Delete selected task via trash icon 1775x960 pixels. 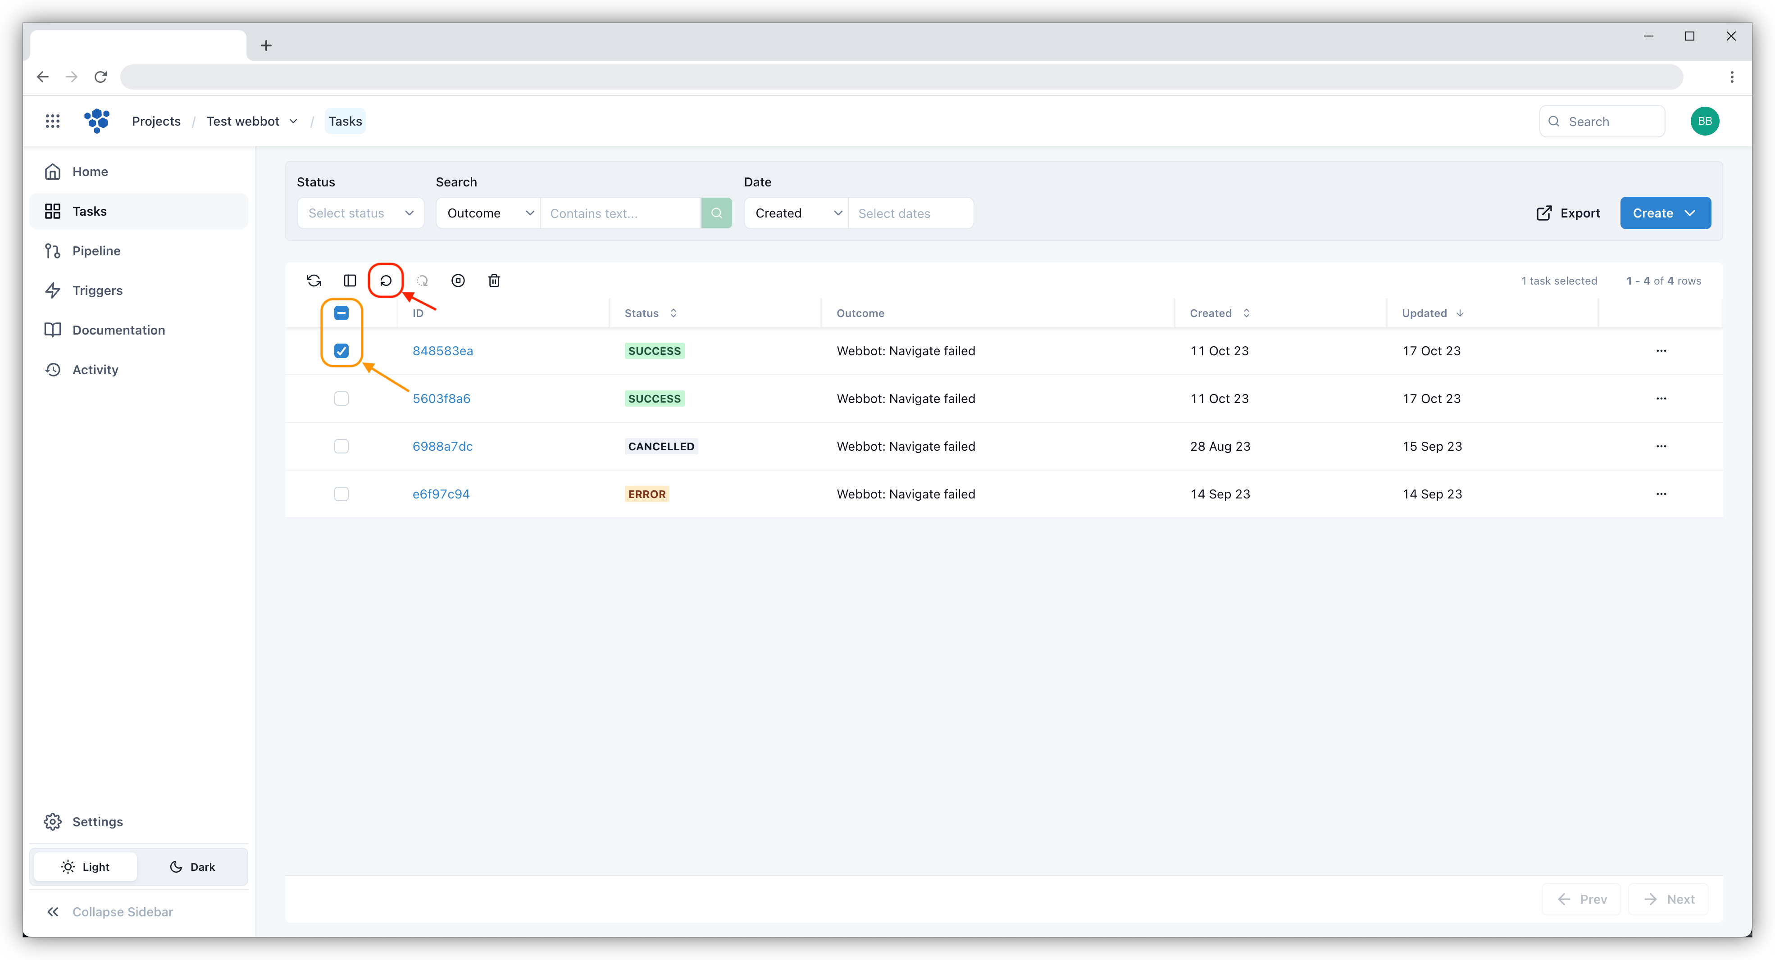pos(494,280)
